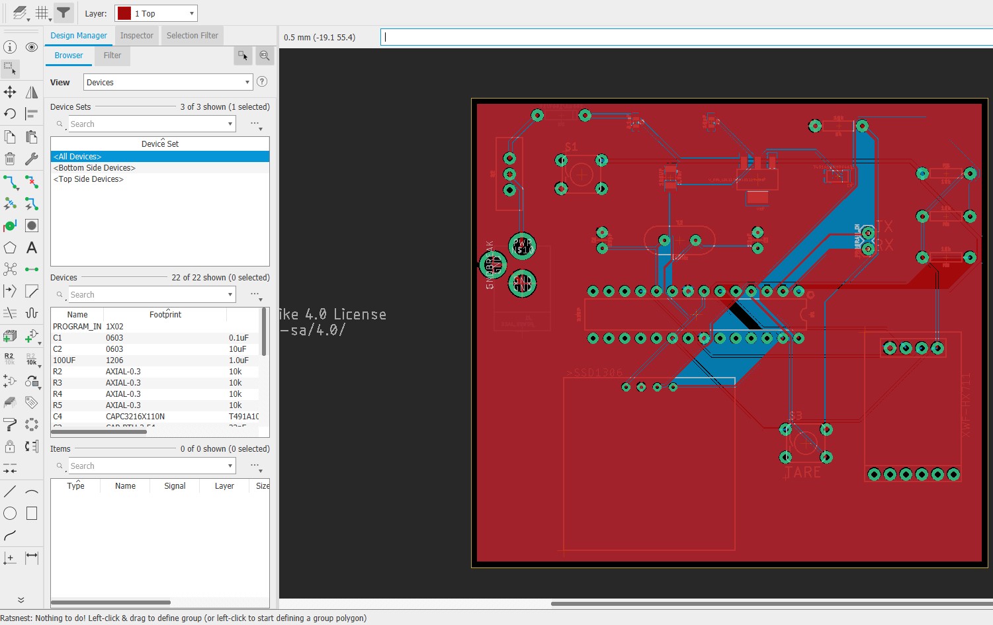Expand the toolbar's hidden tools chevron
Image resolution: width=993 pixels, height=625 pixels.
pos(21,600)
